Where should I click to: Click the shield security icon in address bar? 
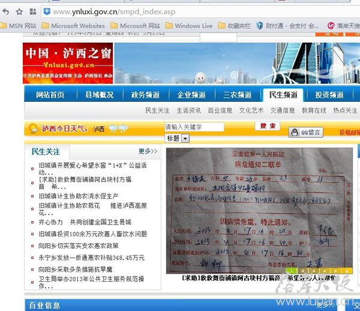tap(47, 11)
